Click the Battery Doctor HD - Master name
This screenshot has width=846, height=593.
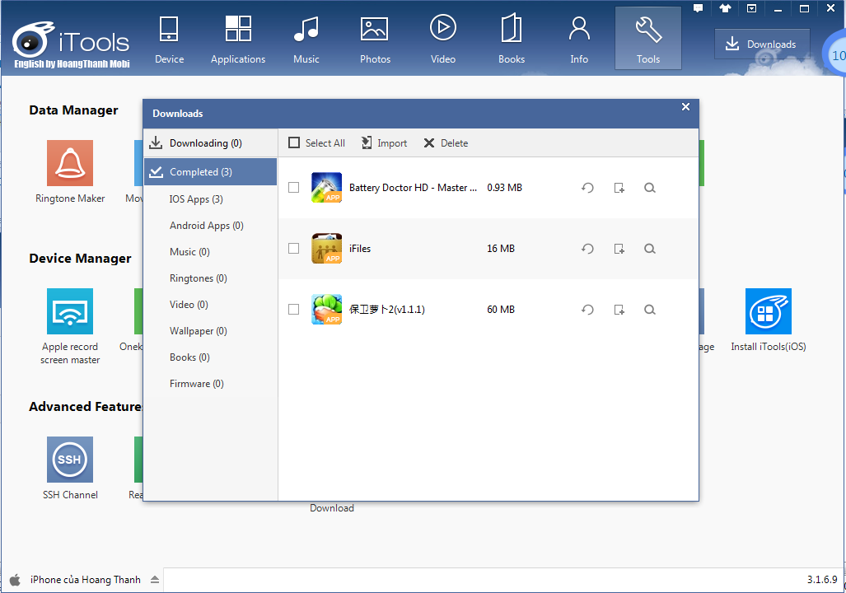tap(413, 188)
